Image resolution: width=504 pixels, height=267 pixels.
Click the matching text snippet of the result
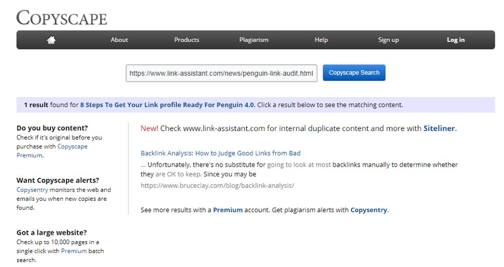299,169
